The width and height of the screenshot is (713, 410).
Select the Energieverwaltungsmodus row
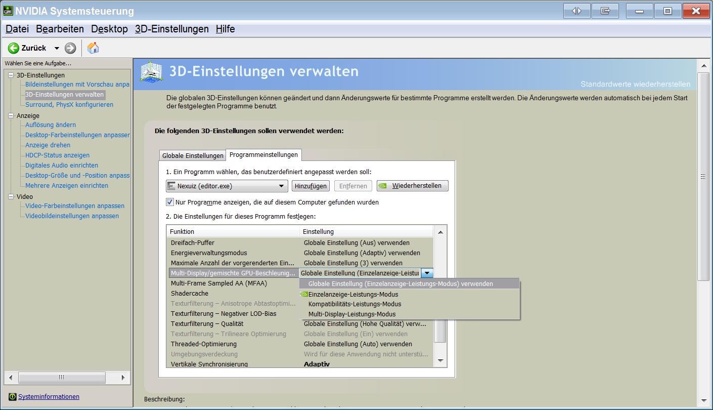[x=300, y=253]
